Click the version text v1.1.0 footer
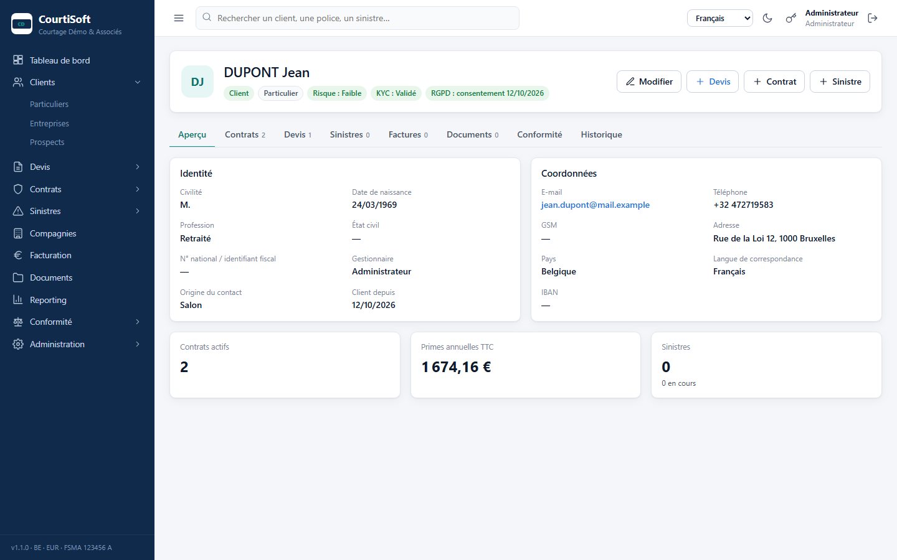 pos(62,548)
